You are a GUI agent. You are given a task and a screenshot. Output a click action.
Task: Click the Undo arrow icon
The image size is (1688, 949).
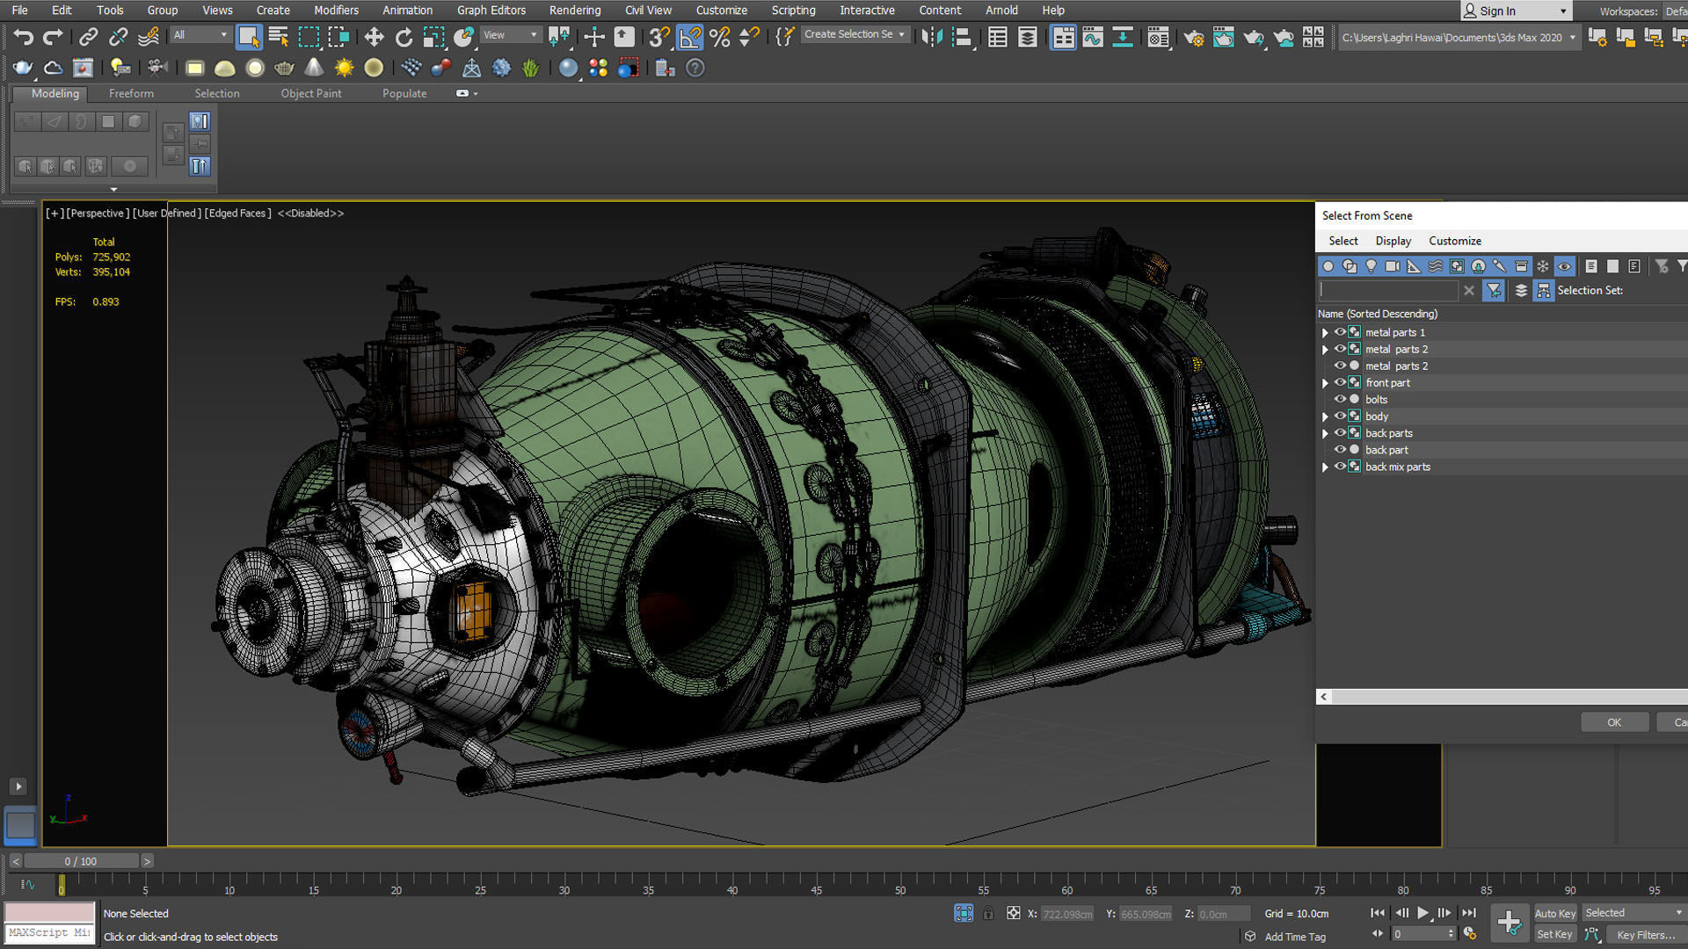pos(24,37)
